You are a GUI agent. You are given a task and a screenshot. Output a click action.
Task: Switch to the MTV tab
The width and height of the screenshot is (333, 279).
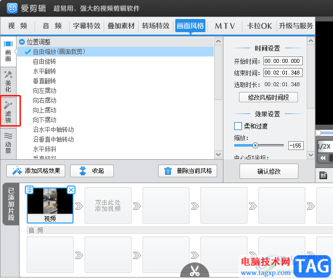click(x=225, y=26)
